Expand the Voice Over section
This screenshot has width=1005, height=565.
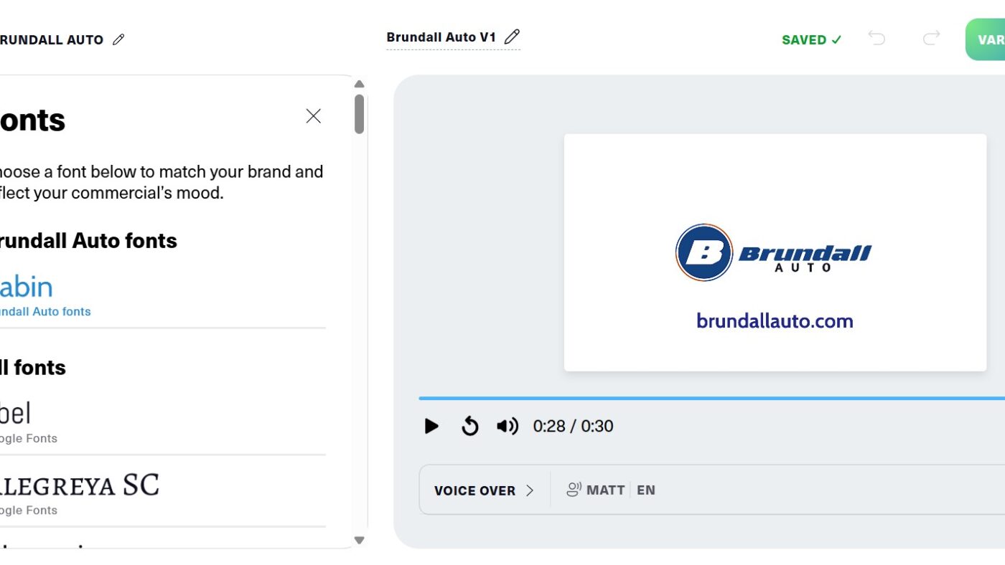point(484,490)
